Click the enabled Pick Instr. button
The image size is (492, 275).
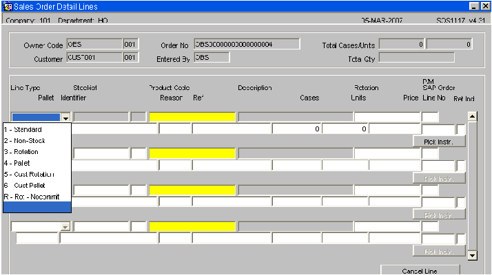click(439, 142)
